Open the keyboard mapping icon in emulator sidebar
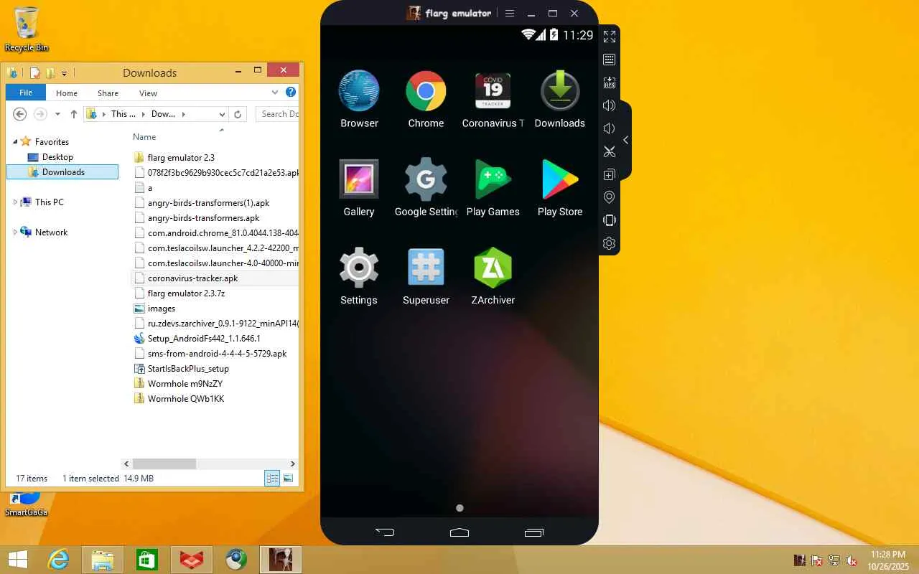 click(x=610, y=60)
